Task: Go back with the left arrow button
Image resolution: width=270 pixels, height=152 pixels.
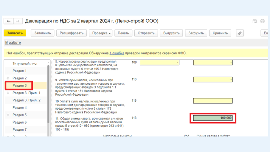Action: click(9, 21)
